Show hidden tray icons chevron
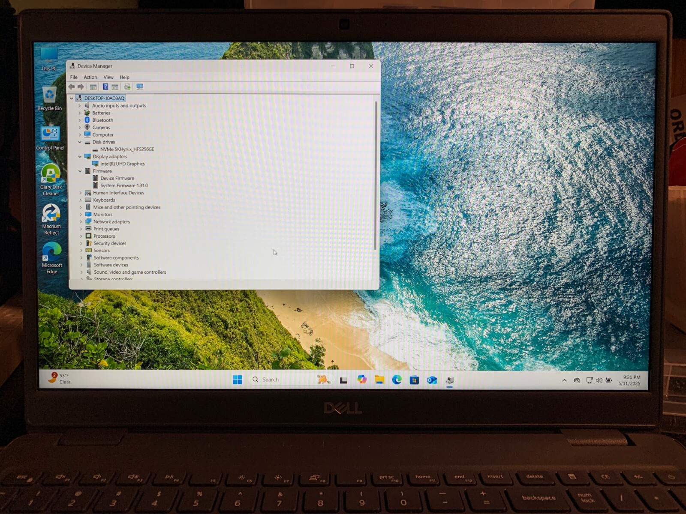 [x=564, y=380]
